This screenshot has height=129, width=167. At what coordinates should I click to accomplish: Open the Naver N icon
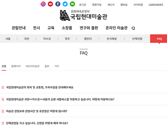click(x=72, y=4)
